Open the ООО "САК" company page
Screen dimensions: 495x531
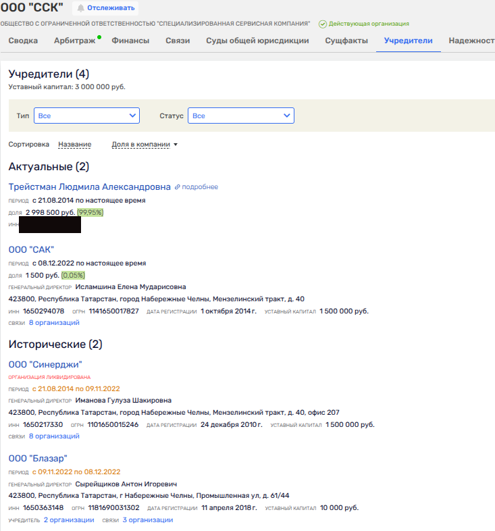pos(31,250)
